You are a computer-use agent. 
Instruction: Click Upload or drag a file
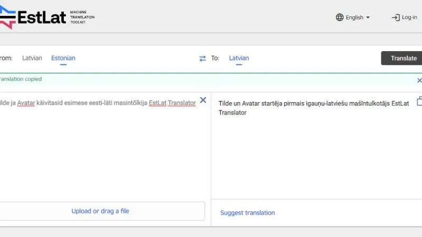point(102,211)
